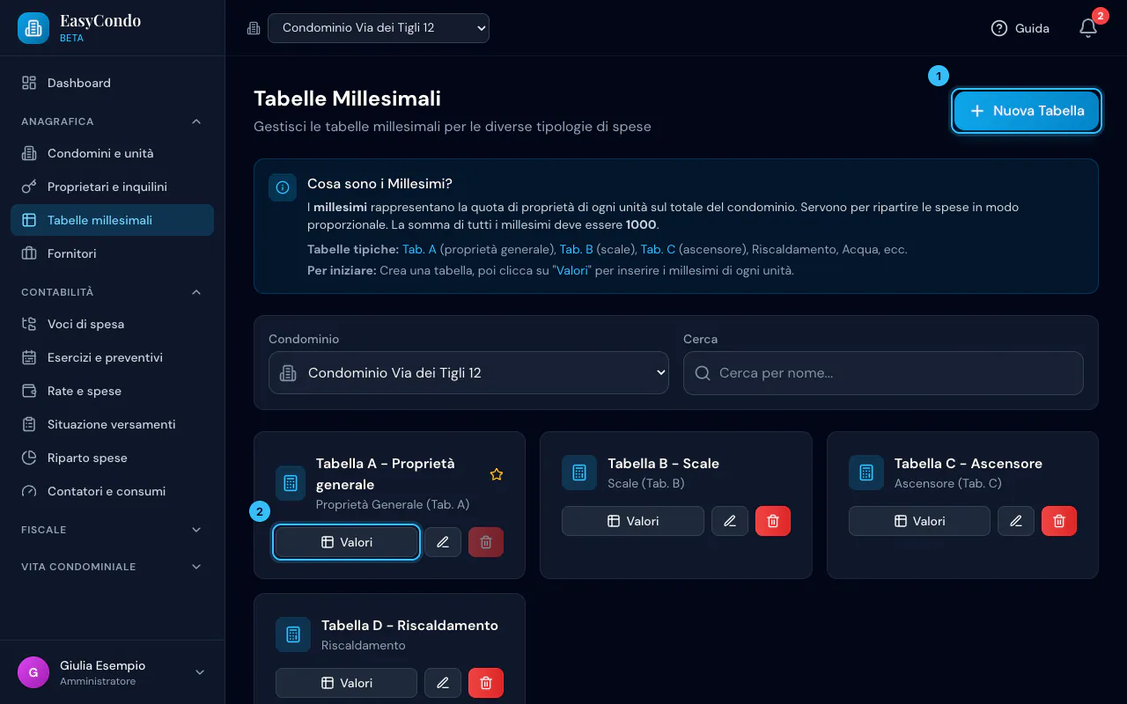
Task: Open the notifications bell
Action: 1088,28
